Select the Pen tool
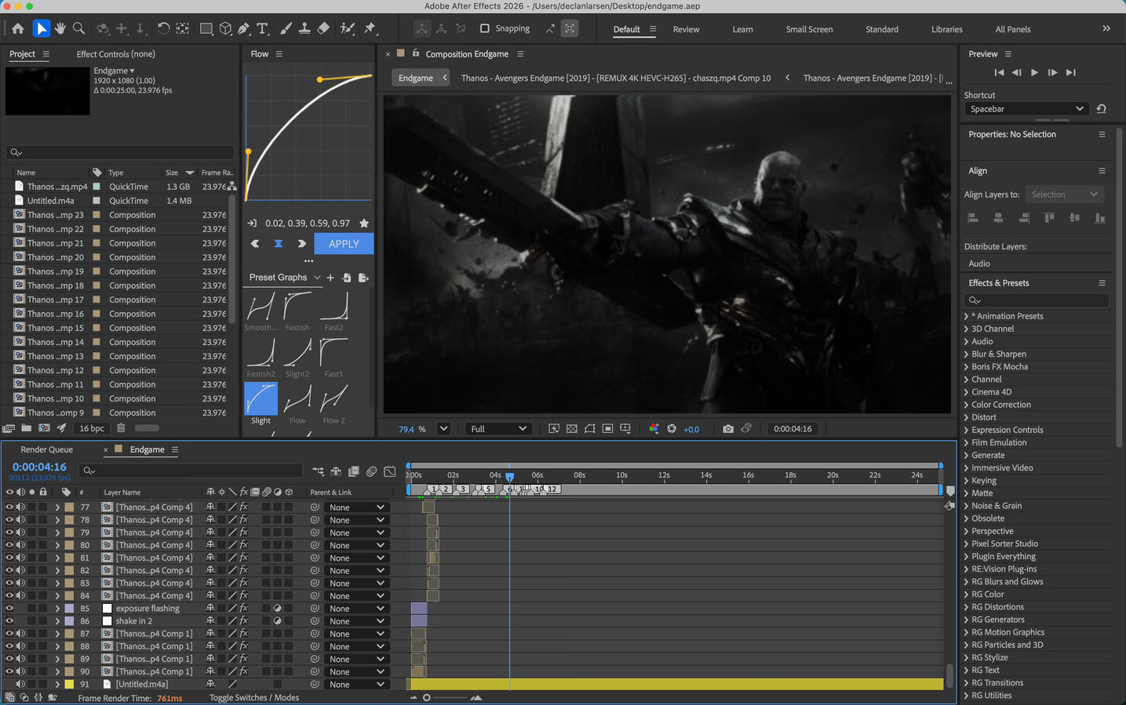The width and height of the screenshot is (1126, 705). [244, 28]
